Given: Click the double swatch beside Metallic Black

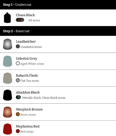Looking at the screenshot, I should tap(18, 97).
